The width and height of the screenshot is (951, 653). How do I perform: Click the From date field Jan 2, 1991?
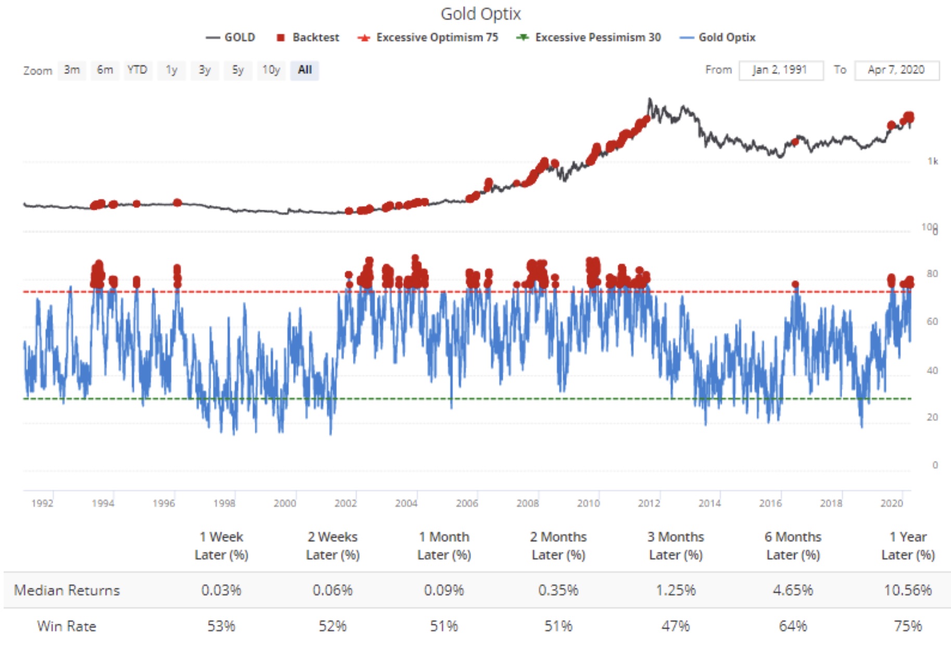(780, 70)
